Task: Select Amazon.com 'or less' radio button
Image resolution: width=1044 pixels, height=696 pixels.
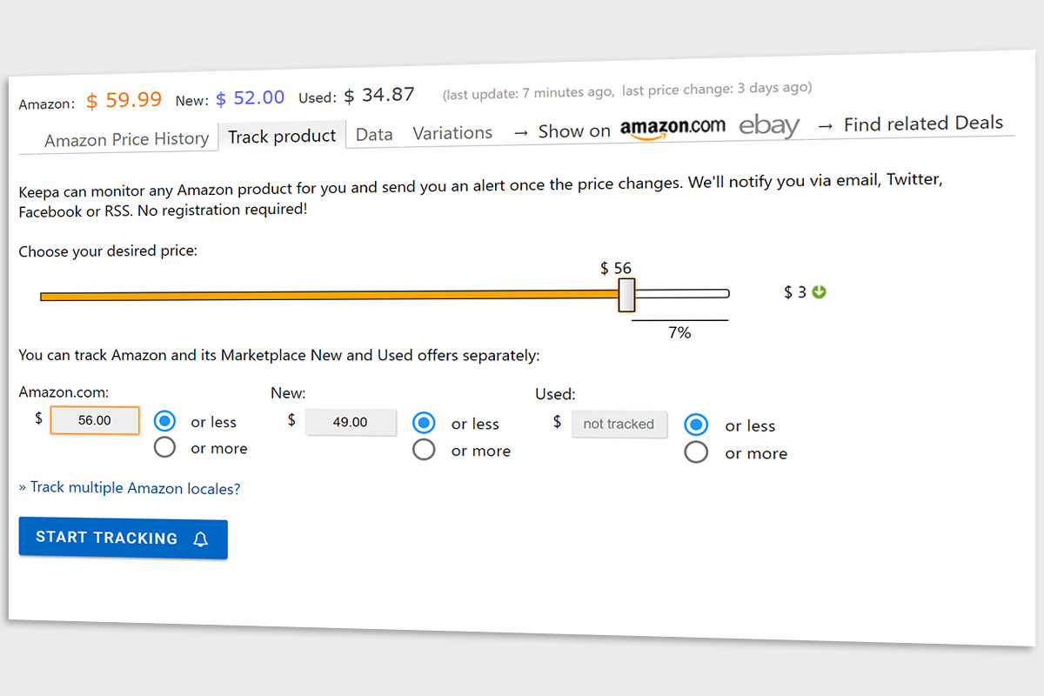Action: [165, 421]
